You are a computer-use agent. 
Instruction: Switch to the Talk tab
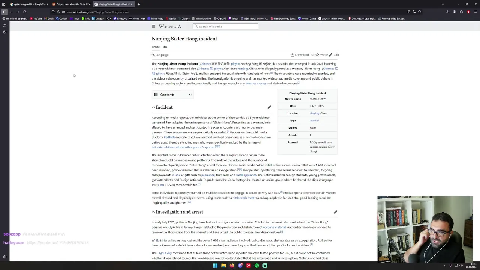pyautogui.click(x=165, y=47)
